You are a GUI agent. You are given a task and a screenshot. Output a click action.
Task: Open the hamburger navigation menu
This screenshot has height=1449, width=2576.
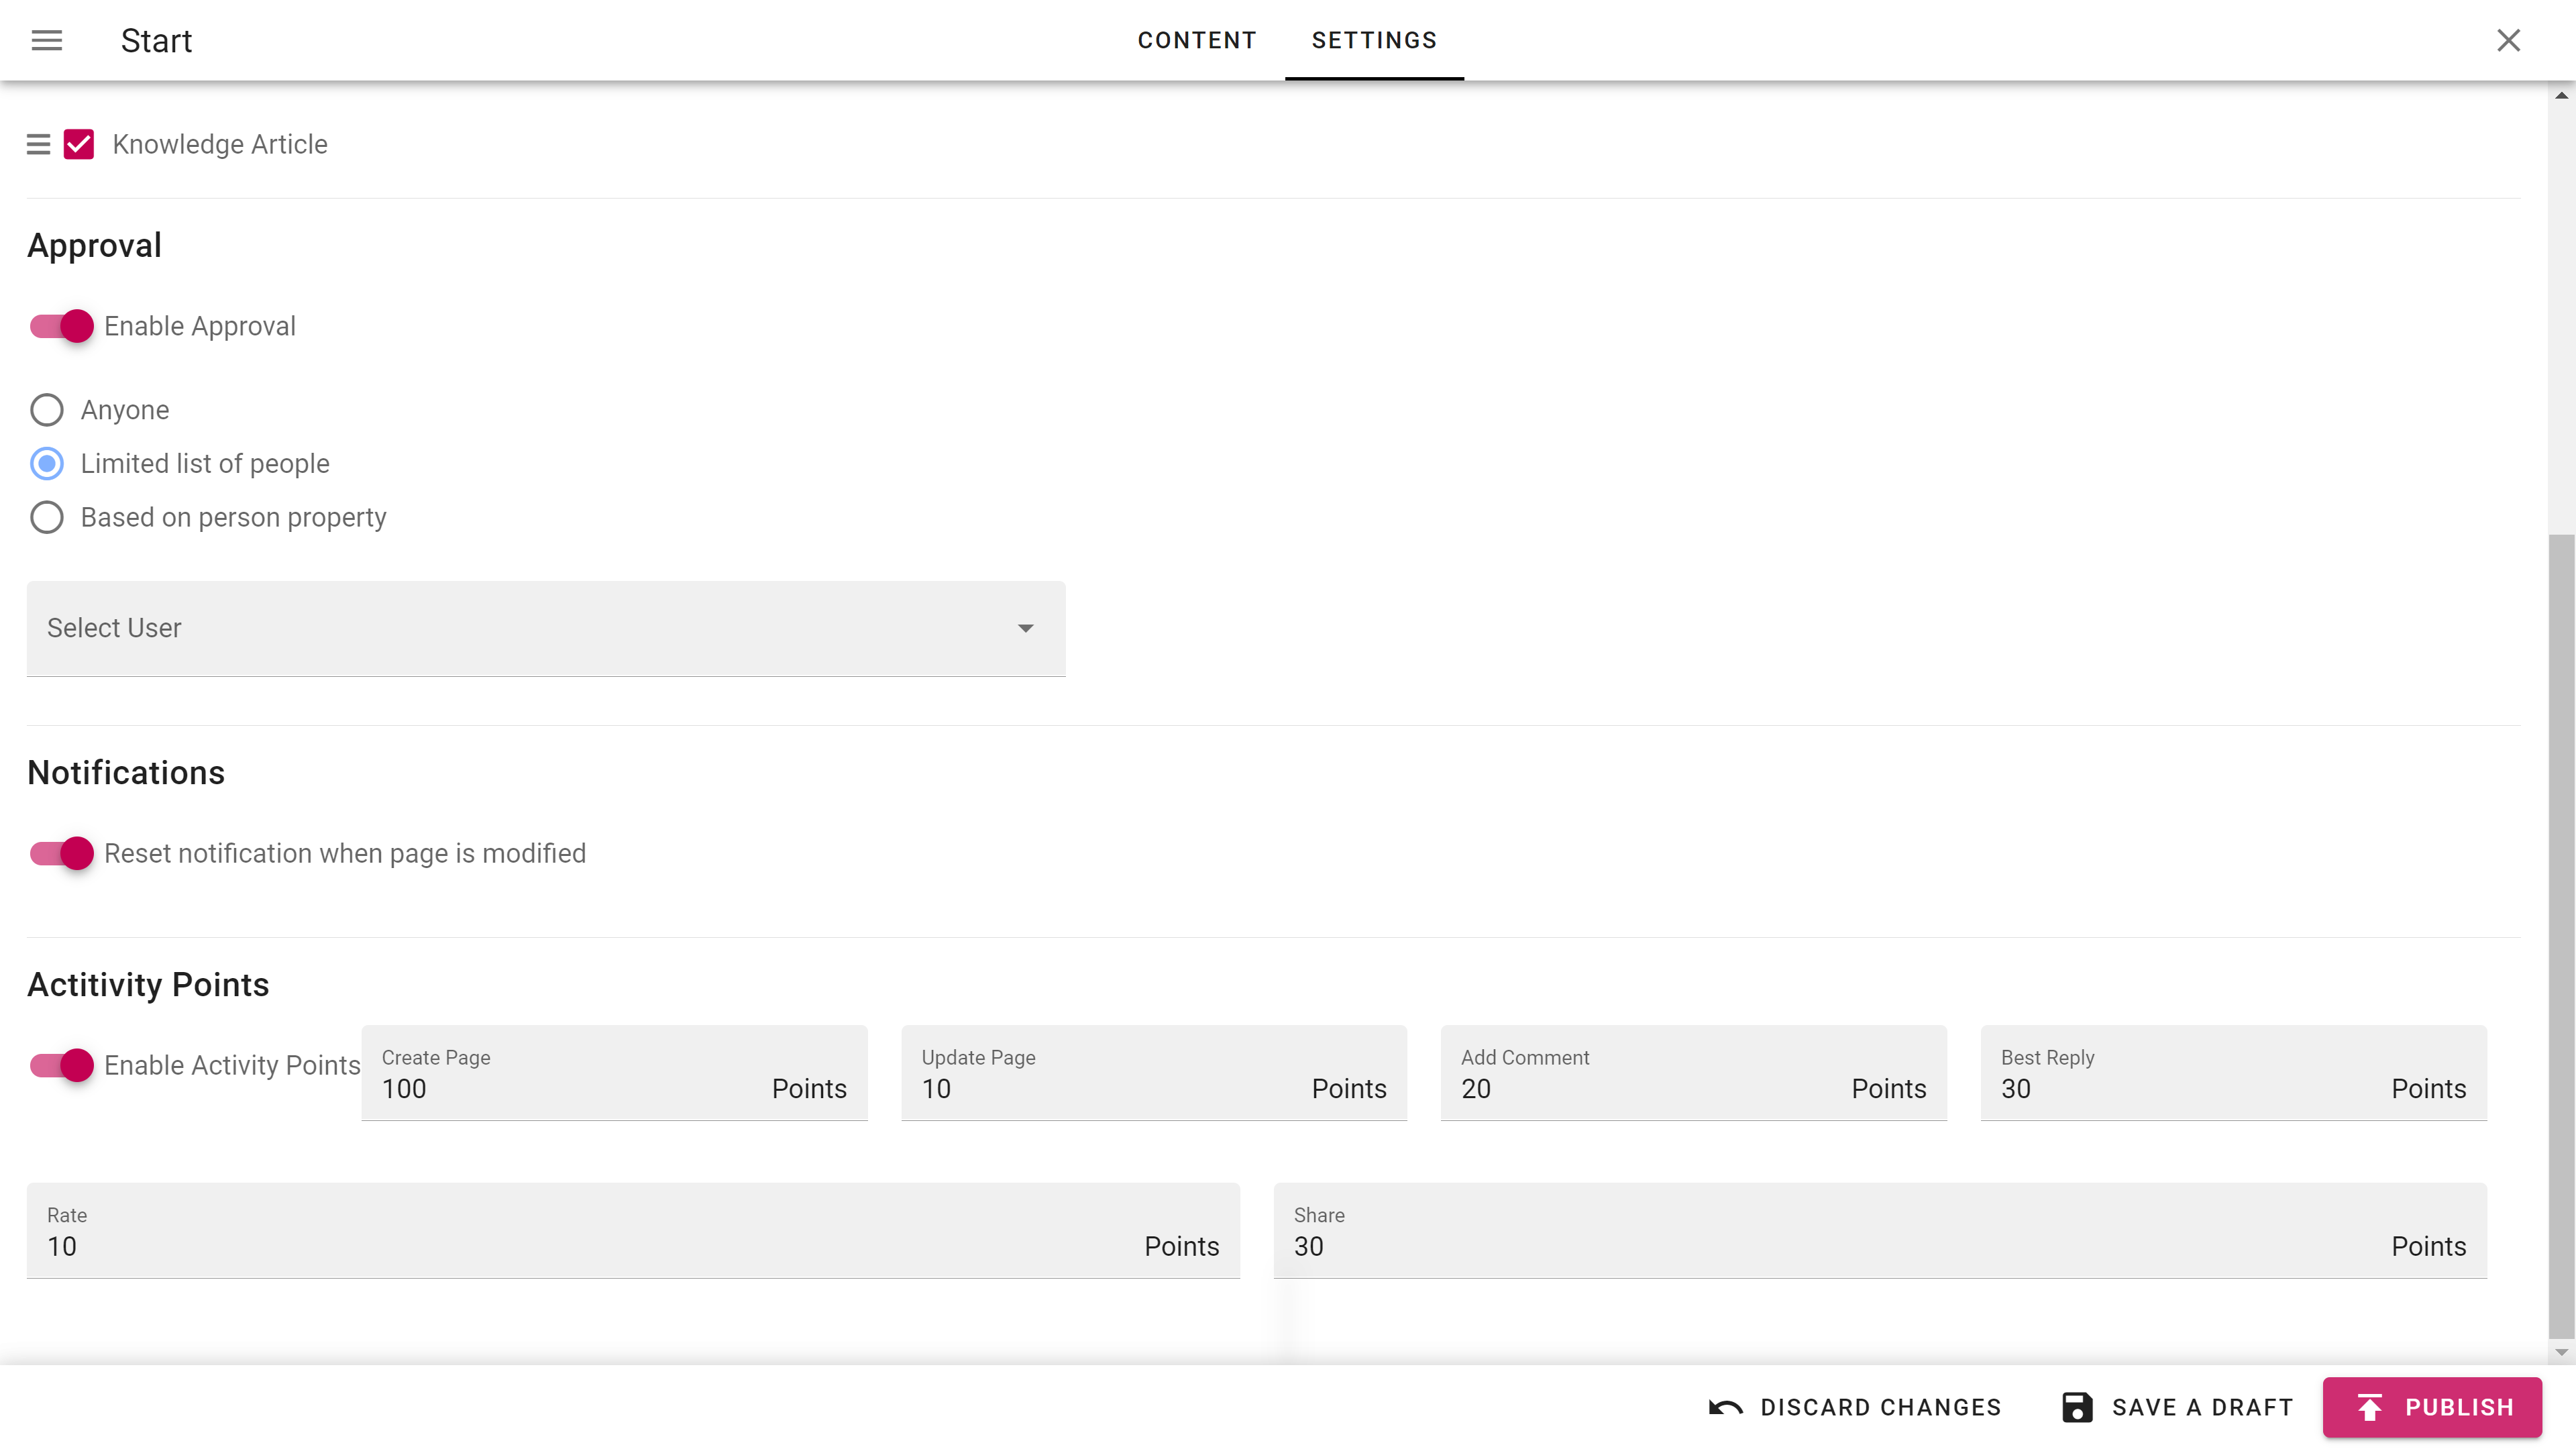47,40
